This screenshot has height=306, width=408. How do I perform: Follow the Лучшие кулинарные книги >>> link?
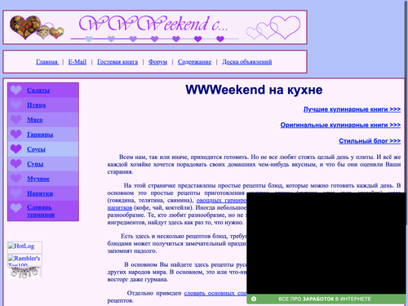[x=352, y=109]
